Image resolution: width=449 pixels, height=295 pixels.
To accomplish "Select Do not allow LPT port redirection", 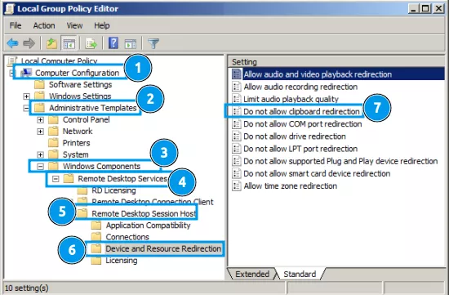I will coord(300,149).
